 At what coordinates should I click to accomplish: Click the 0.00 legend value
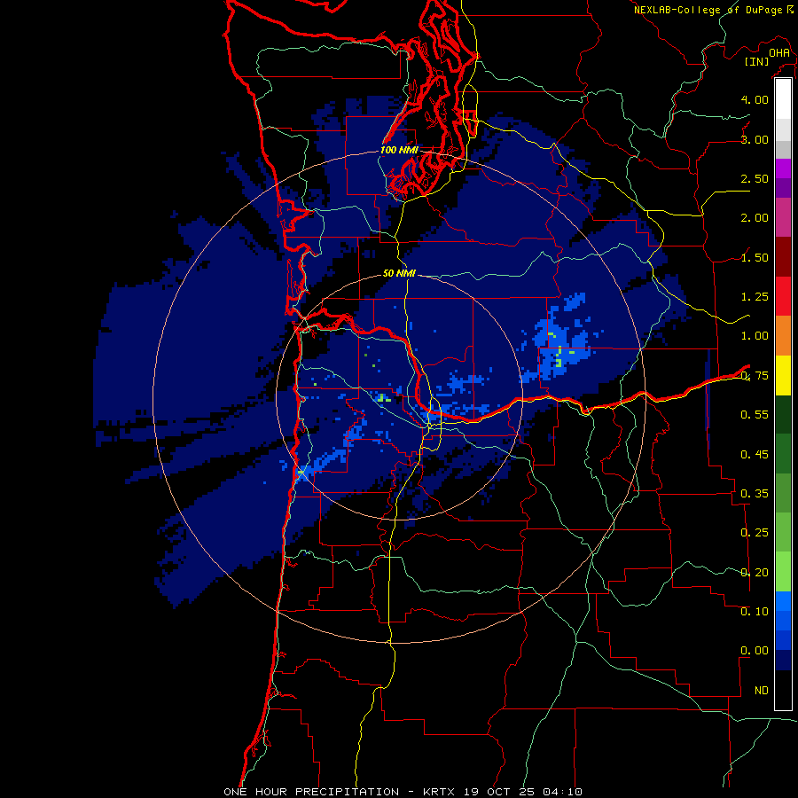click(755, 651)
